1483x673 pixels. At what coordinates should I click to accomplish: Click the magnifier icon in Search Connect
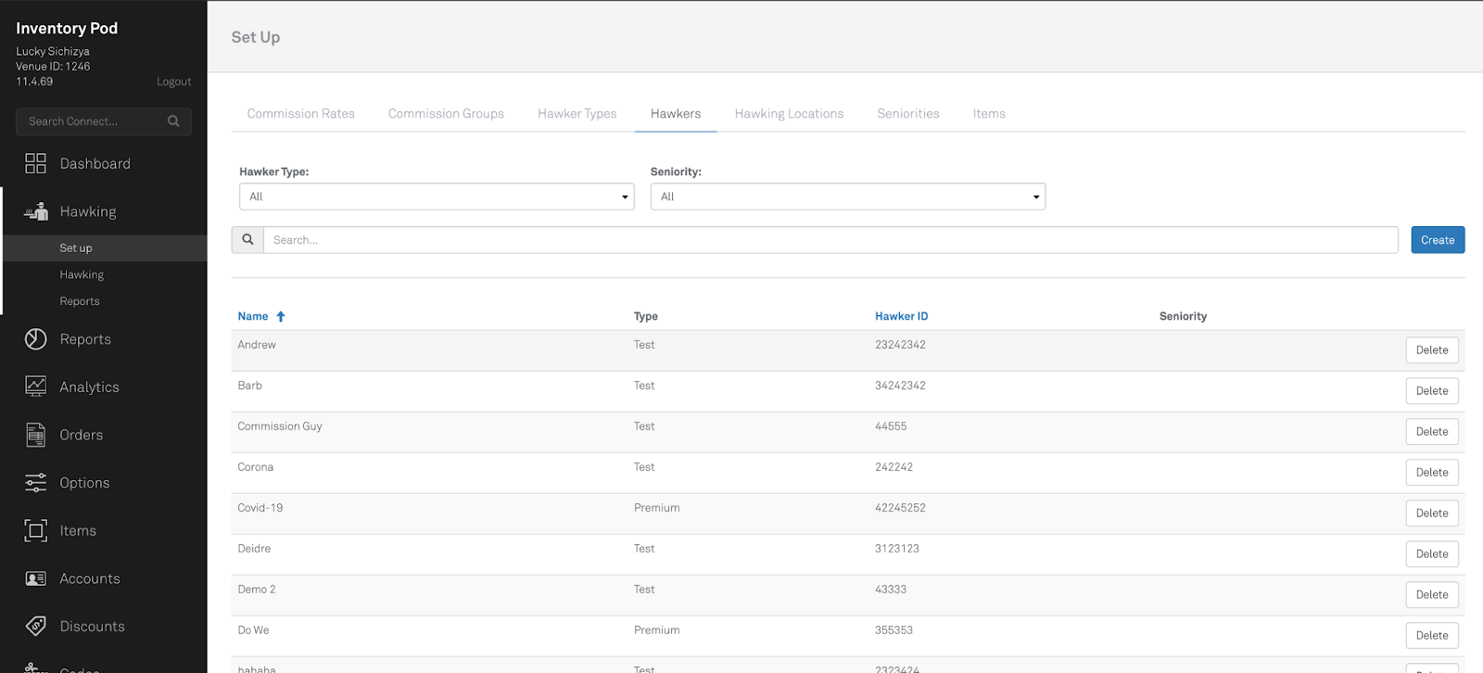[173, 121]
